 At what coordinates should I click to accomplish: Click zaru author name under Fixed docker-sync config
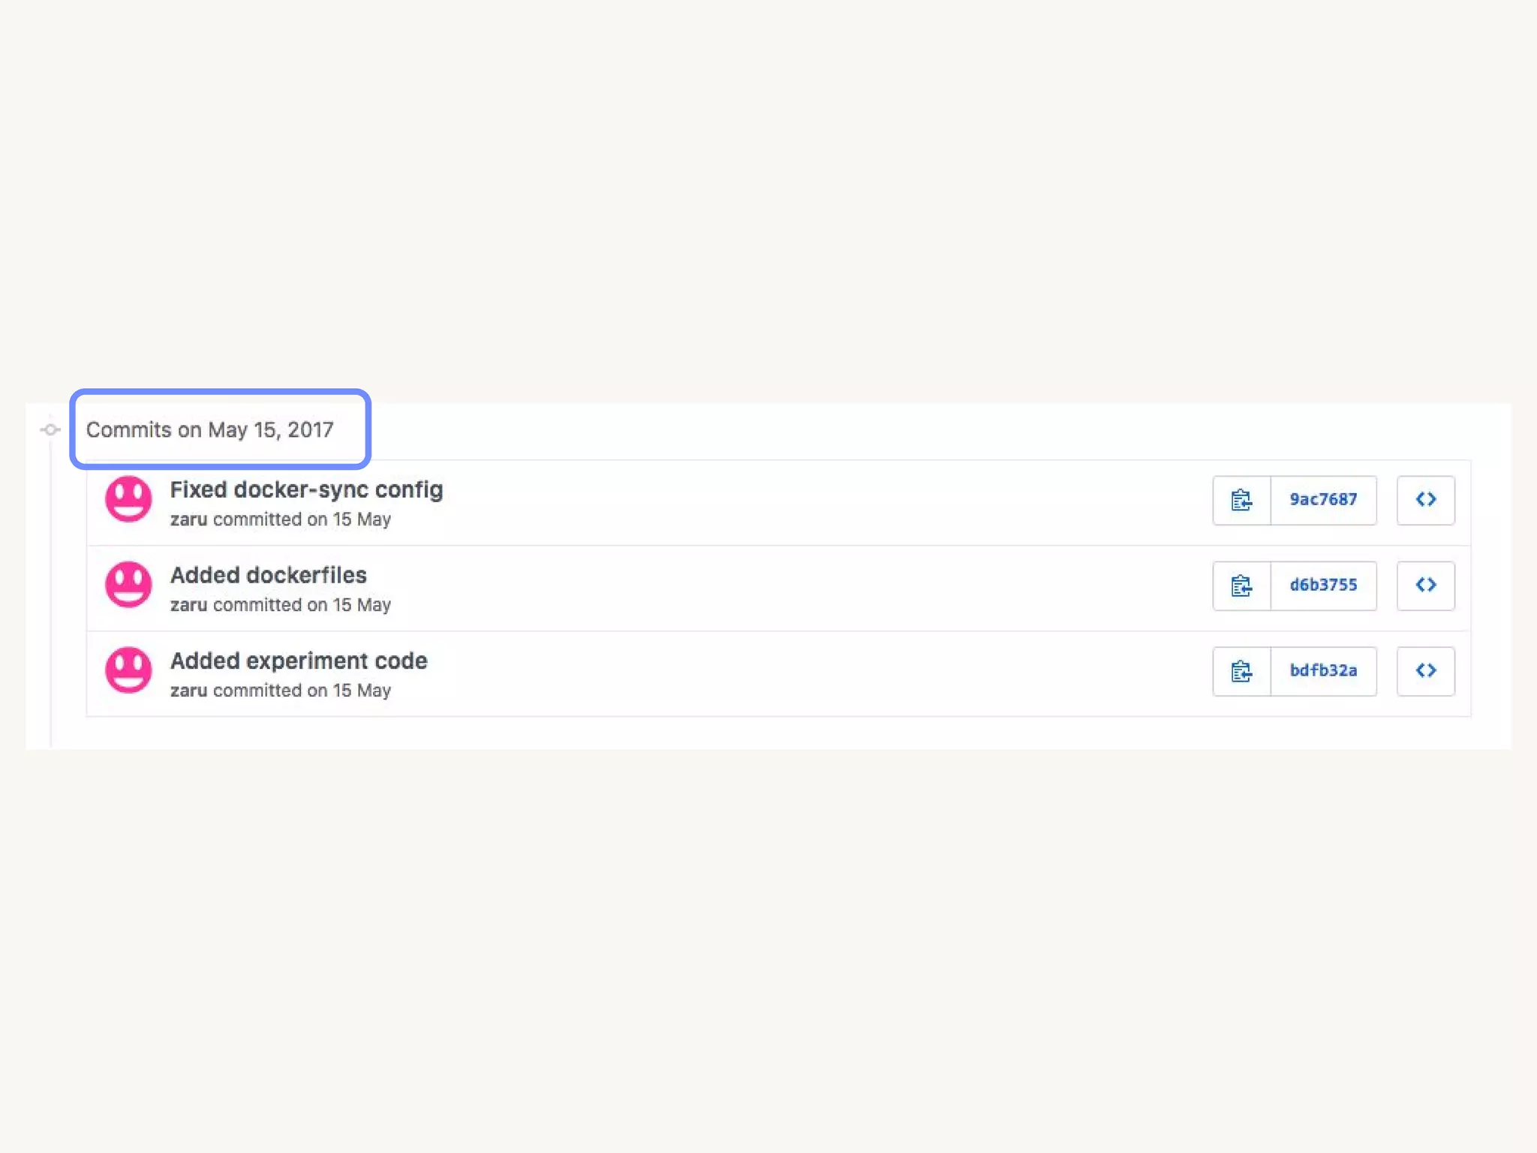click(188, 519)
